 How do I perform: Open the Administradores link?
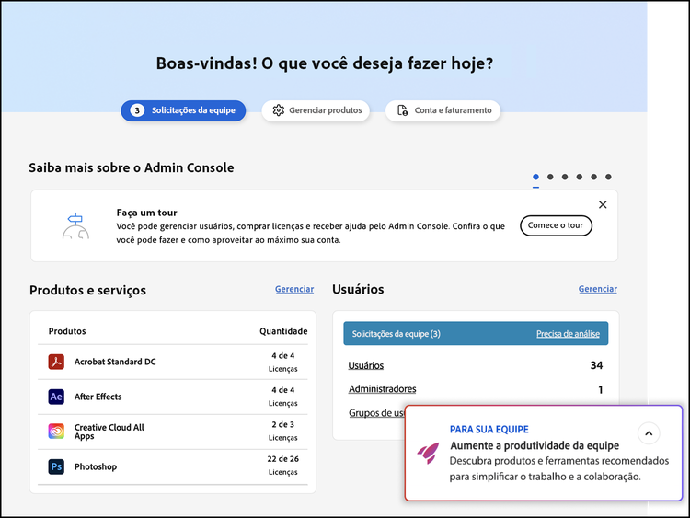(383, 389)
